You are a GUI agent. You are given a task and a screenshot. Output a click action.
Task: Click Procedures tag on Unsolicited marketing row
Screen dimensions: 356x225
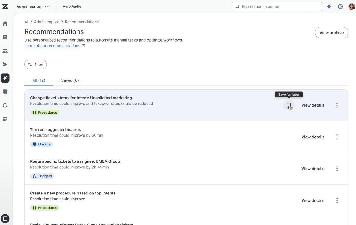coord(45,113)
